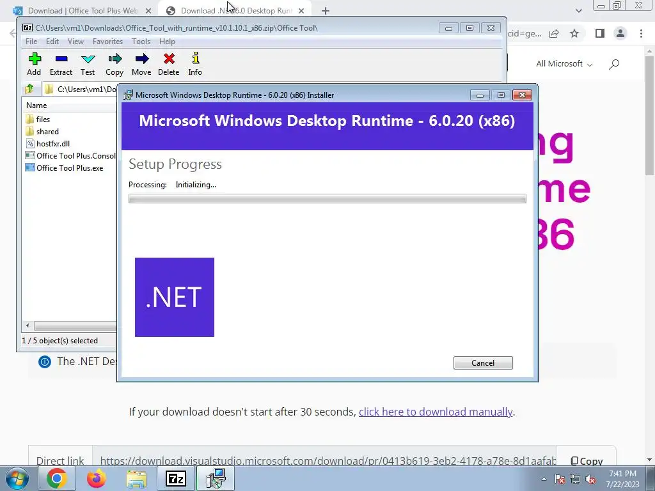Open Chrome three-dot menu
Screen dimensions: 655x491
641,33
